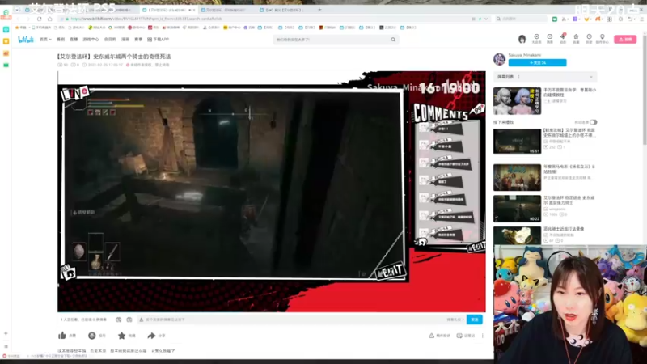647x364 pixels.
Task: Click the browser address bar URL
Action: [146, 19]
